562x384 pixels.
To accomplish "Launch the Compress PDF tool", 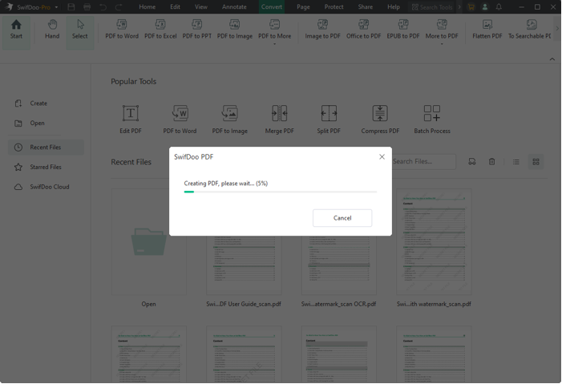I will pyautogui.click(x=380, y=119).
